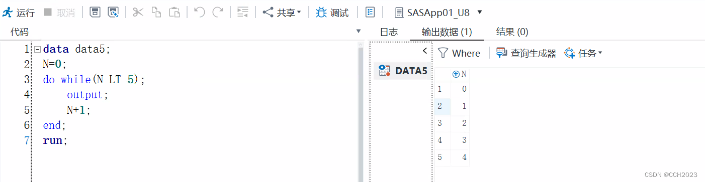The width and height of the screenshot is (705, 182).
Task: Select the 代码 tab
Action: tap(20, 32)
